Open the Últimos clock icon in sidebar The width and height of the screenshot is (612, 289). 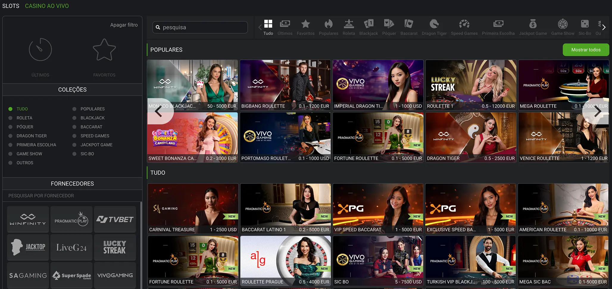pos(40,50)
